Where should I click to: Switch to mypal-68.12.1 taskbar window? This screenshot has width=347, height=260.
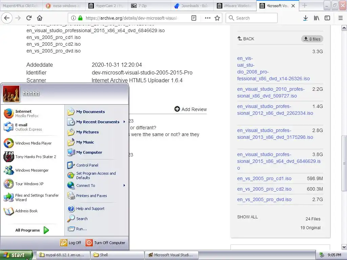pos(63,255)
